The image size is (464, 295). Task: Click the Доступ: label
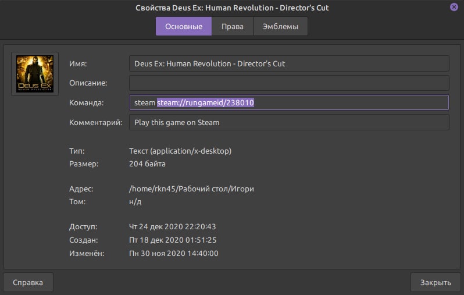tap(83, 226)
